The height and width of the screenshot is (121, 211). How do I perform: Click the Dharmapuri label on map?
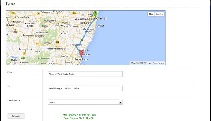pos(25,49)
